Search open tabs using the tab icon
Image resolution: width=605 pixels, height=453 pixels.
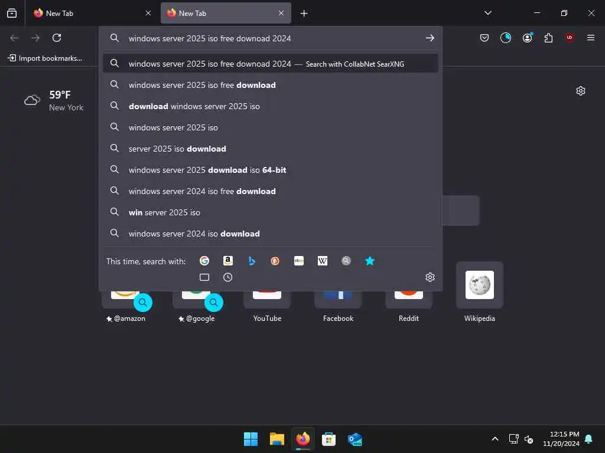pyautogui.click(x=204, y=277)
